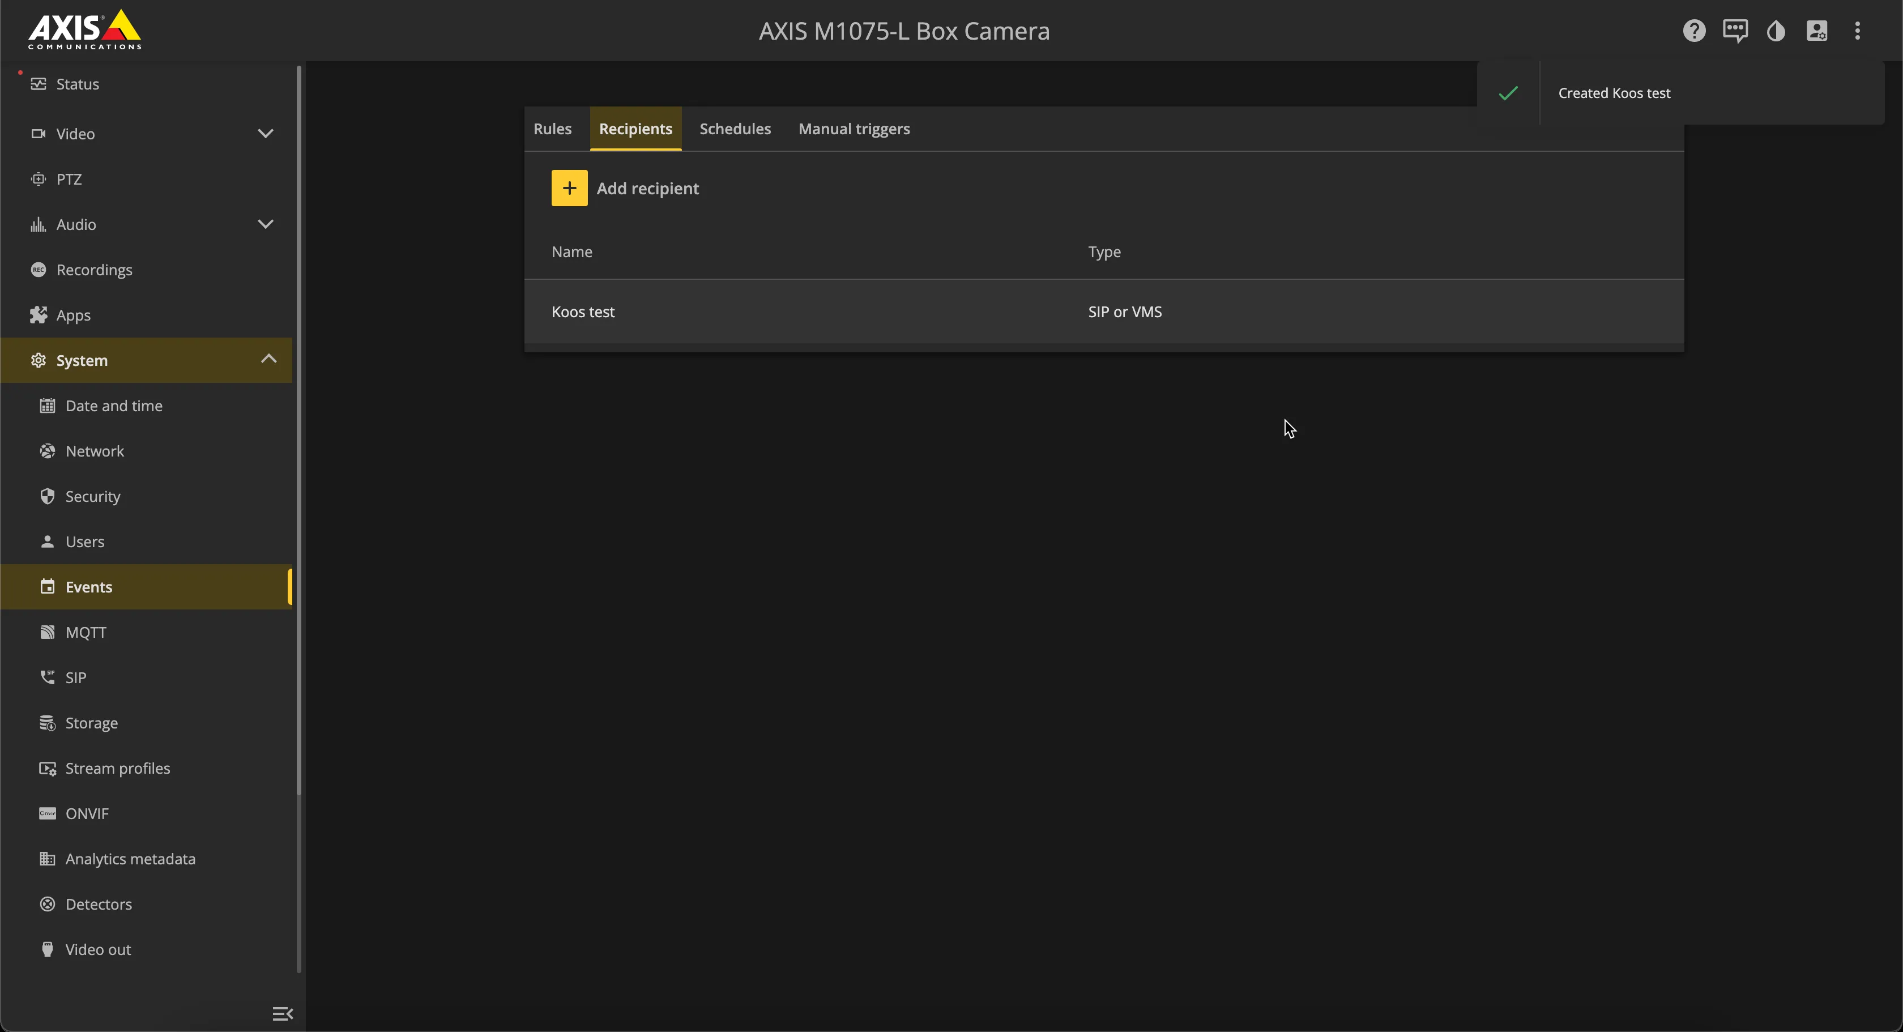This screenshot has height=1032, width=1903.
Task: Collapse the sidebar menu icon
Action: point(282,1013)
